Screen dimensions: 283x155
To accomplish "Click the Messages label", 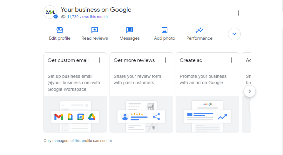I will 130,38.
